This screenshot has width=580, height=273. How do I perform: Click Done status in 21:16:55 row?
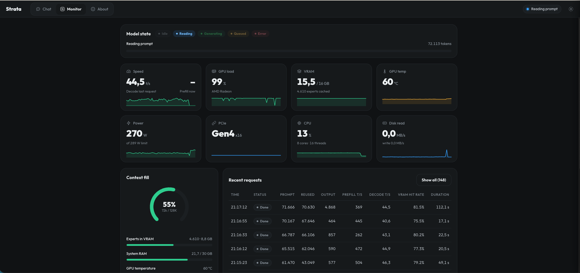(263, 221)
